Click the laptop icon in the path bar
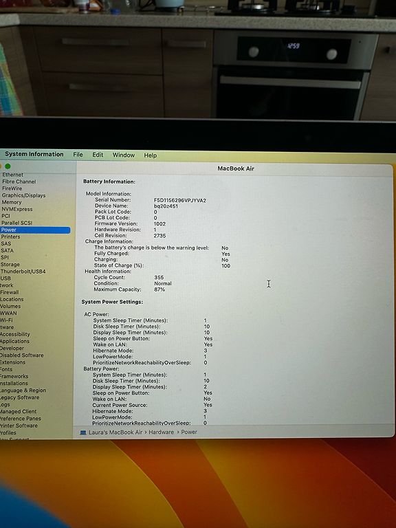Screen dimensions: 396x528 coord(82,432)
